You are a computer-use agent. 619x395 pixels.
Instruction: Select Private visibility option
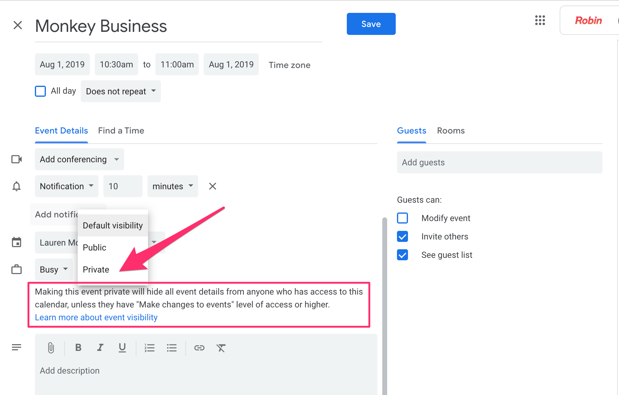coord(113,269)
